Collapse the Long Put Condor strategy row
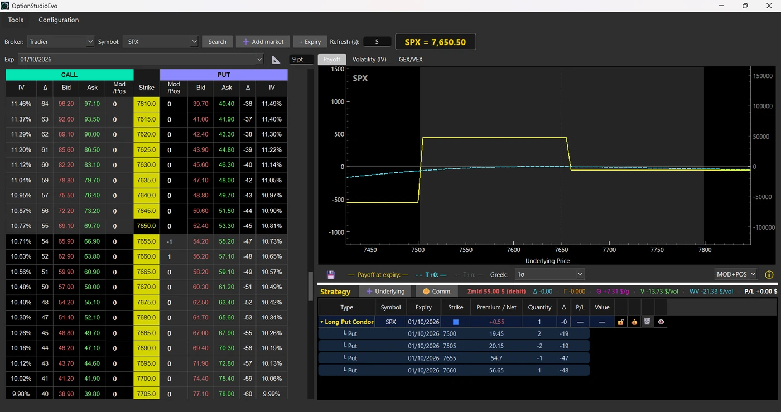This screenshot has height=412, width=781. [321, 322]
